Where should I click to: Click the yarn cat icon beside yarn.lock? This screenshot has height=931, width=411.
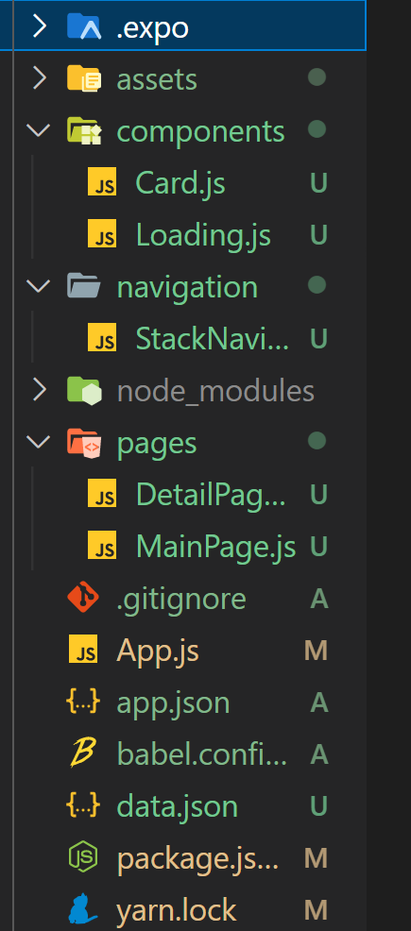click(x=83, y=910)
